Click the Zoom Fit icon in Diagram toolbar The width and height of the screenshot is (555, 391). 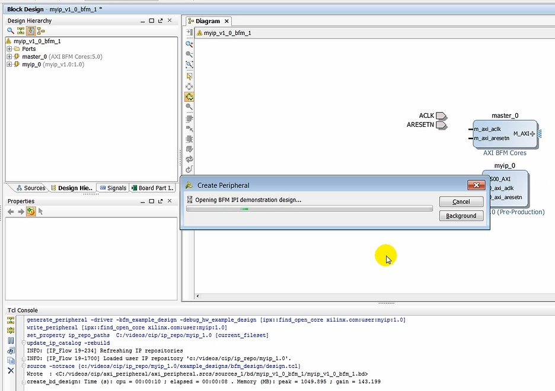click(190, 65)
